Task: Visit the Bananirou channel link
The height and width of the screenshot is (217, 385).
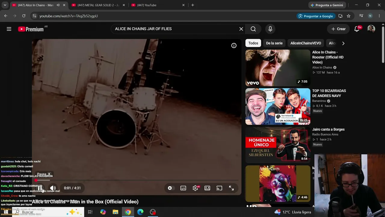Action: (x=319, y=101)
